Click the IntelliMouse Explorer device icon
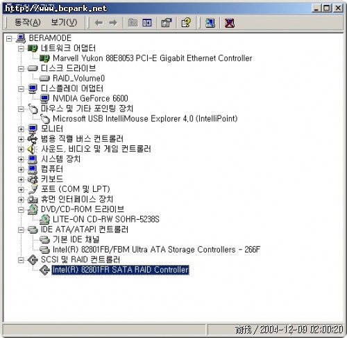 [45, 119]
